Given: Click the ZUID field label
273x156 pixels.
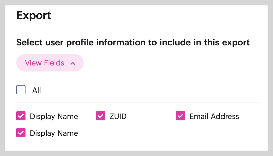Looking at the screenshot, I should [x=118, y=117].
